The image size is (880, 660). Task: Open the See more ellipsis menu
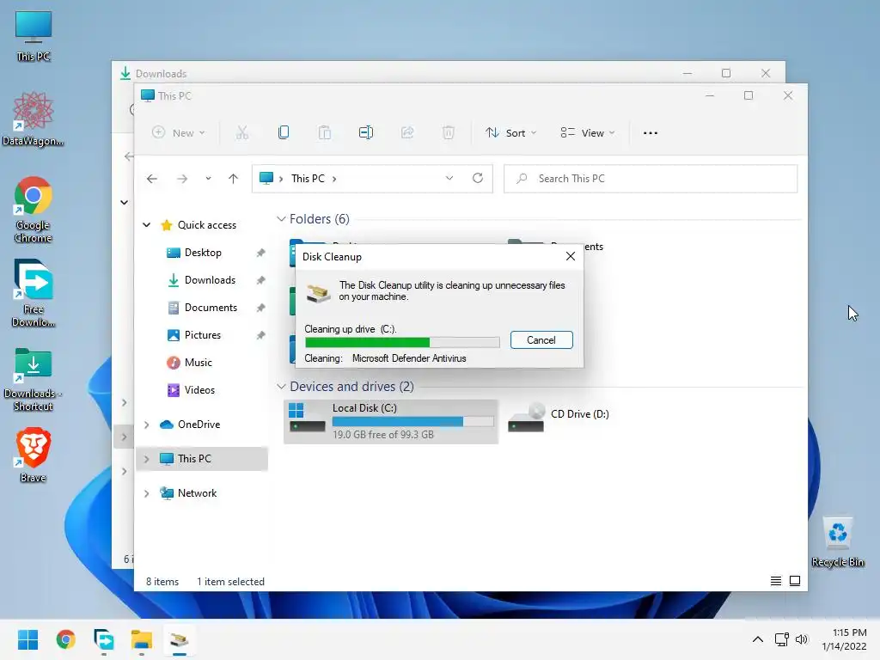(x=651, y=133)
